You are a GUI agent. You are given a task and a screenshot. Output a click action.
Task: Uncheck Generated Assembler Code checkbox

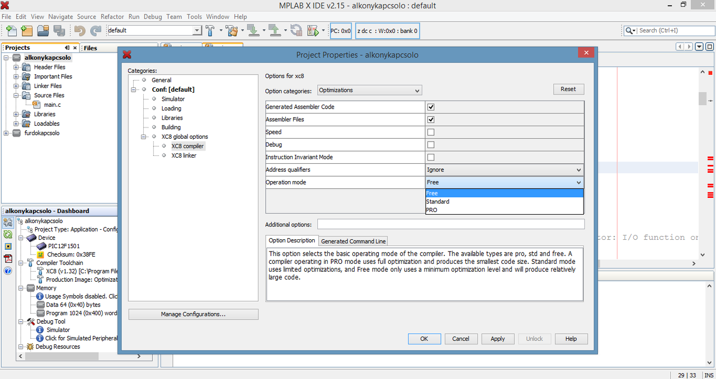pos(431,107)
